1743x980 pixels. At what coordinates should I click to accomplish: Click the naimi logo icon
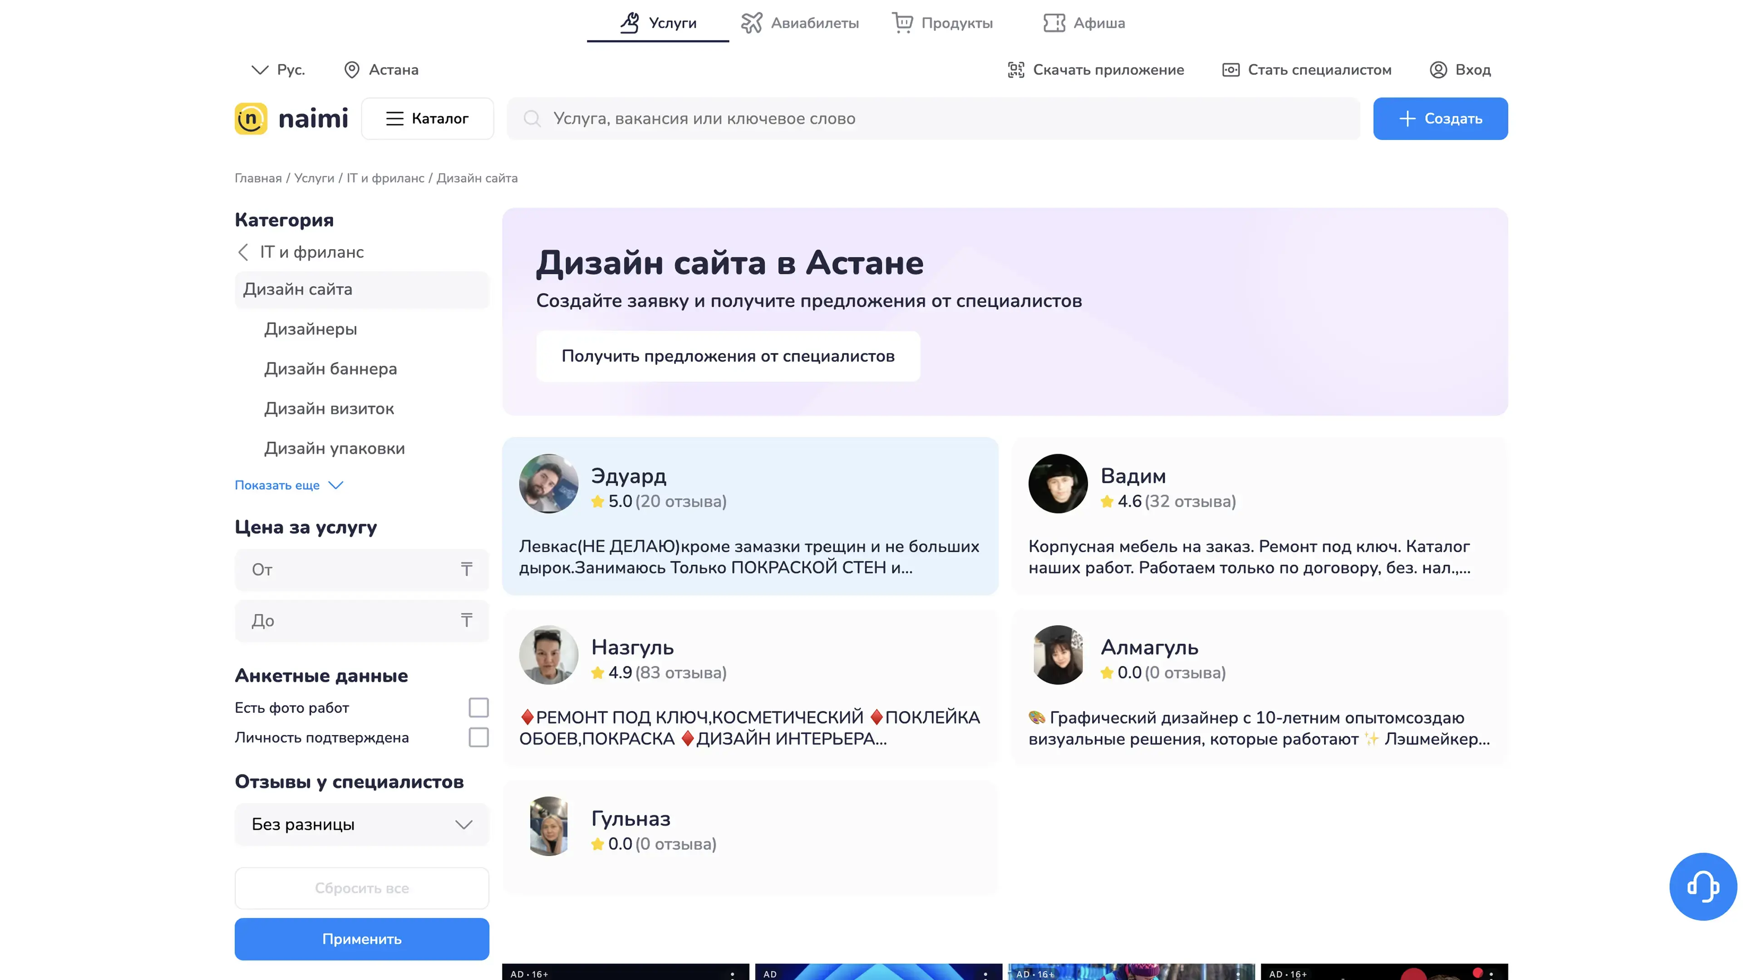(251, 118)
